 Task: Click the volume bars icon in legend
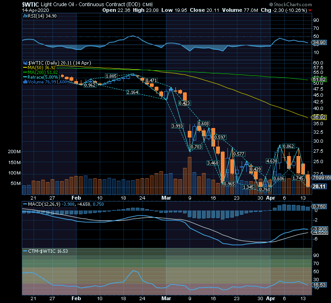click(25, 82)
